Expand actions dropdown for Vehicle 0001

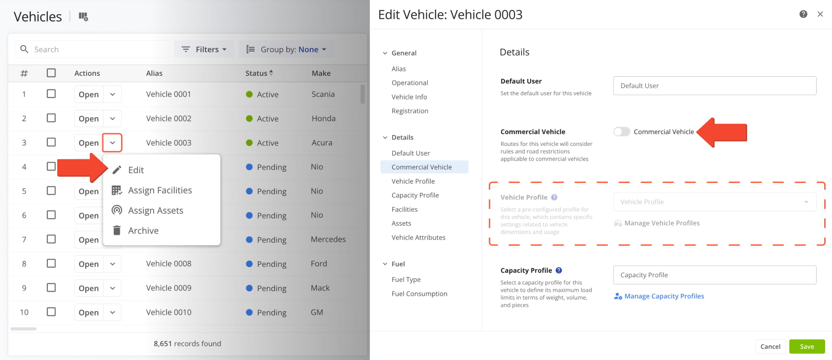tap(113, 94)
